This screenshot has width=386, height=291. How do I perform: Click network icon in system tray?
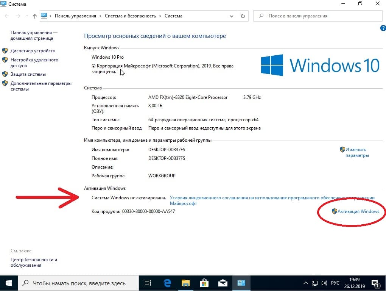point(315,283)
